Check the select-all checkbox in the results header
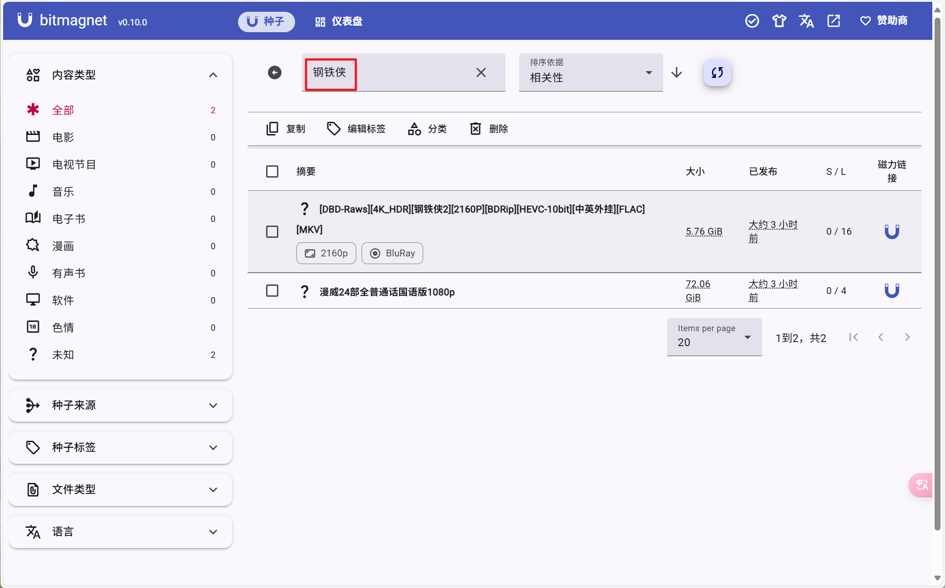Screen dimensions: 945x588 tap(272, 172)
